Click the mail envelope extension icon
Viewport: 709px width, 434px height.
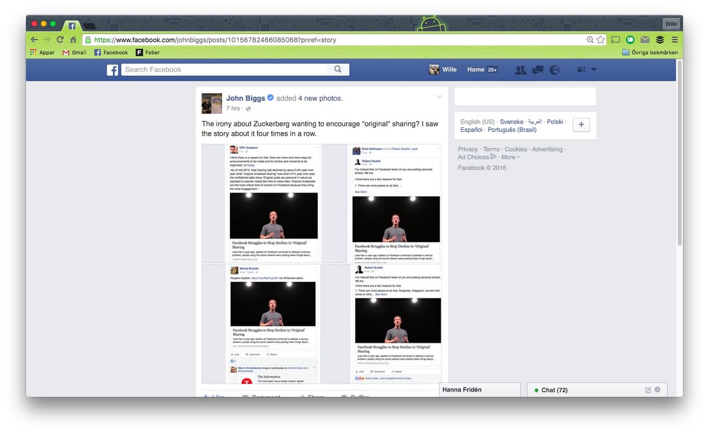(645, 40)
